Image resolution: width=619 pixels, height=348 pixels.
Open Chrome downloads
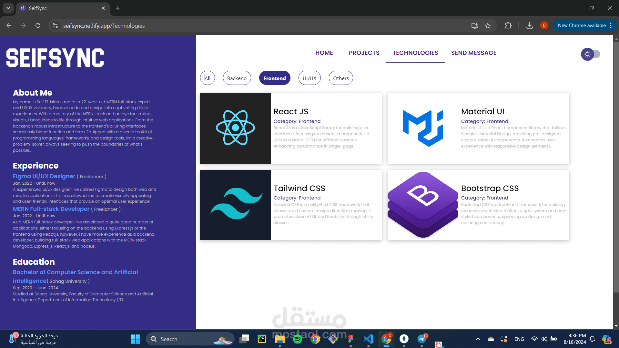tap(530, 26)
